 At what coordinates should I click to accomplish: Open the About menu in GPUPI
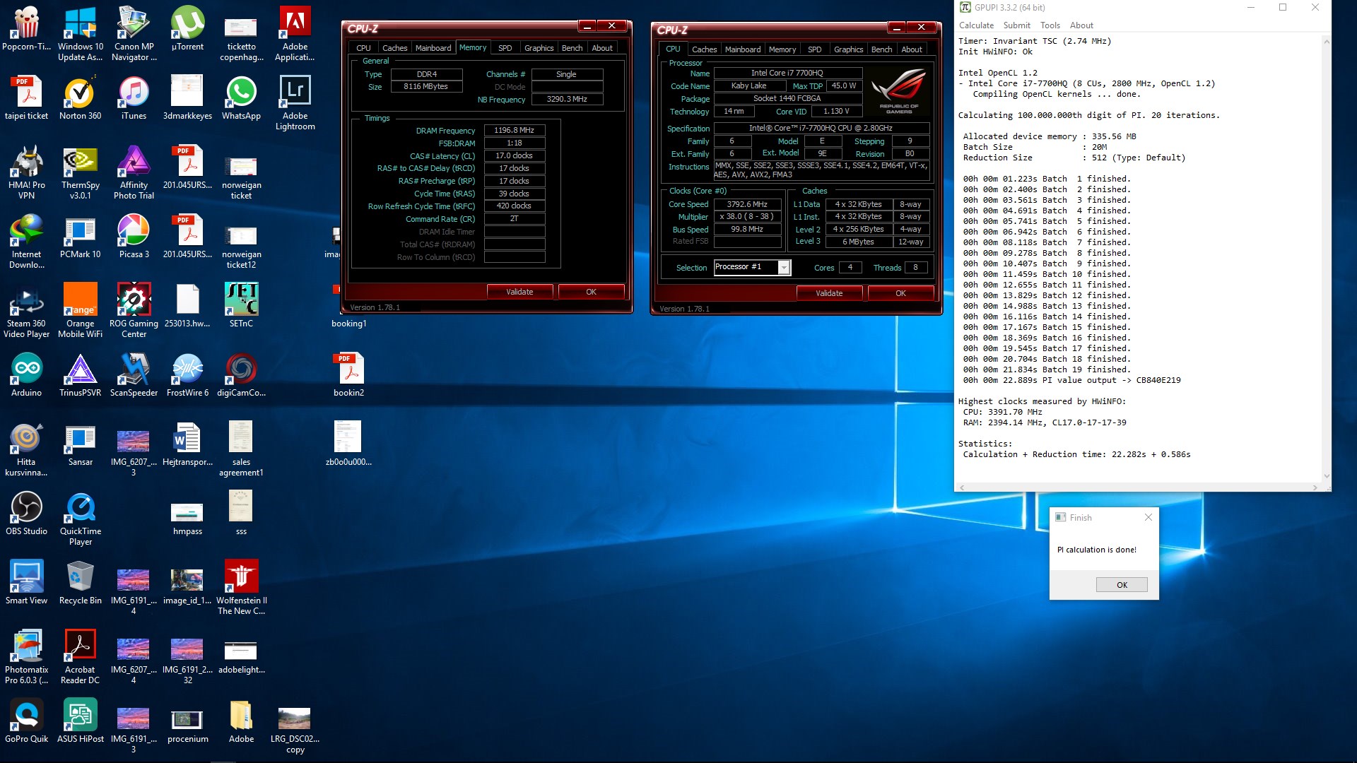1081,25
